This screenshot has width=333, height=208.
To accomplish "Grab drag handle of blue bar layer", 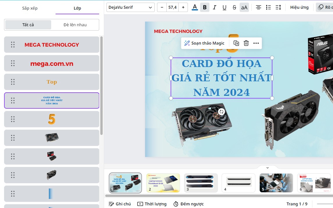I will pyautogui.click(x=13, y=194).
